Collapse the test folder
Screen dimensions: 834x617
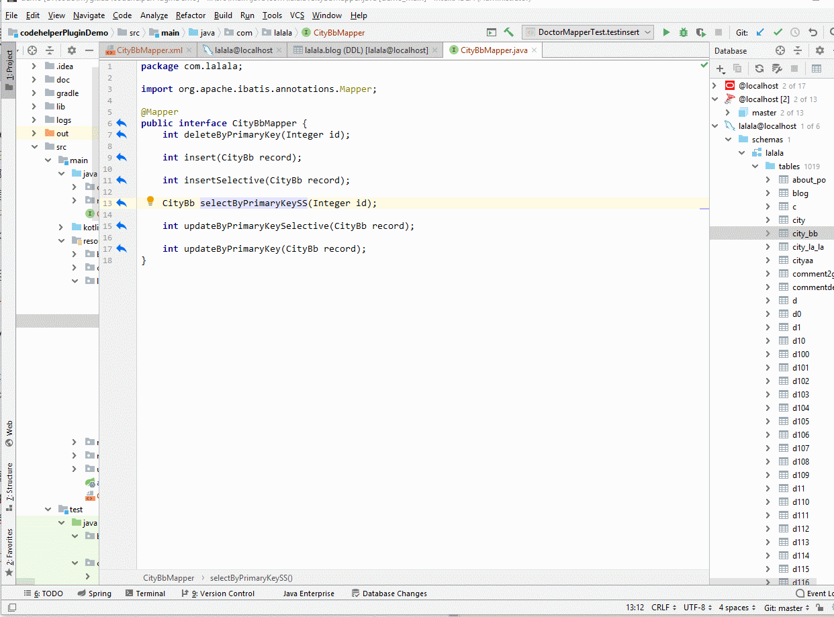point(47,509)
